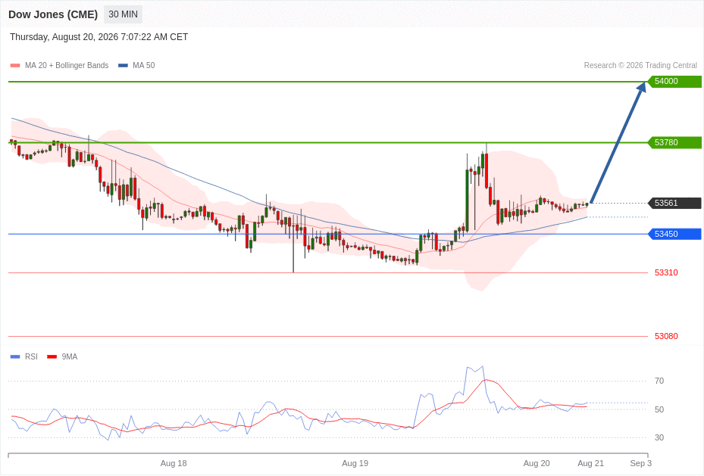
Task: Click the RSI 50 level label
Action: [x=659, y=409]
